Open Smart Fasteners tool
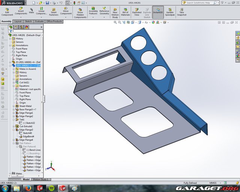This screenshot has width=240, height=192. [x=54, y=11]
